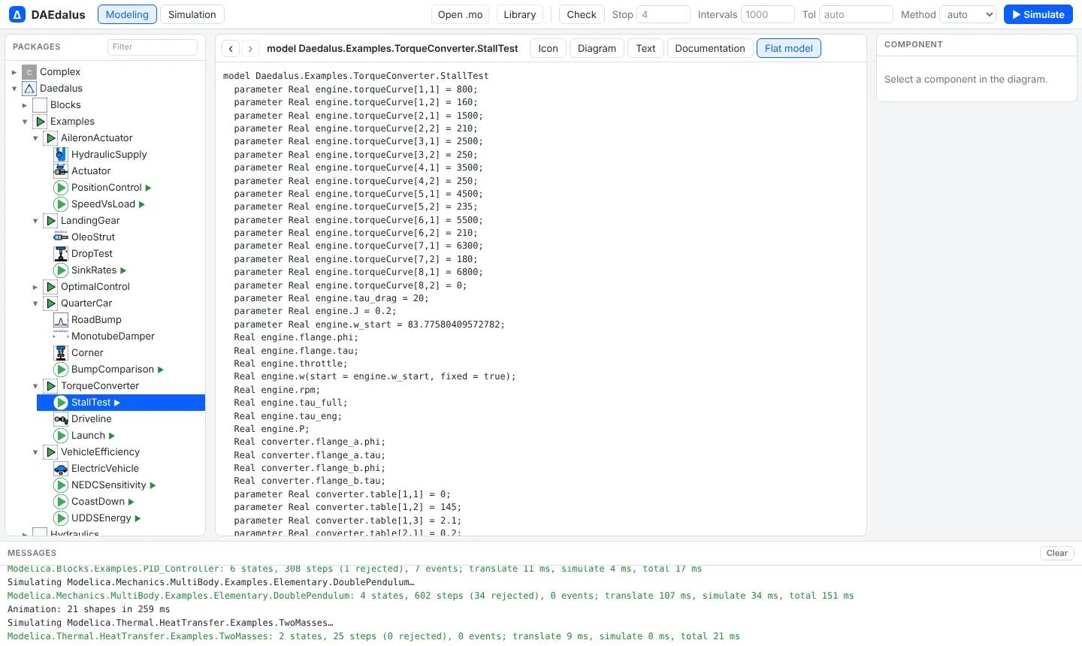Collapse the AileronActuator examples
1082x646 pixels.
tap(35, 138)
